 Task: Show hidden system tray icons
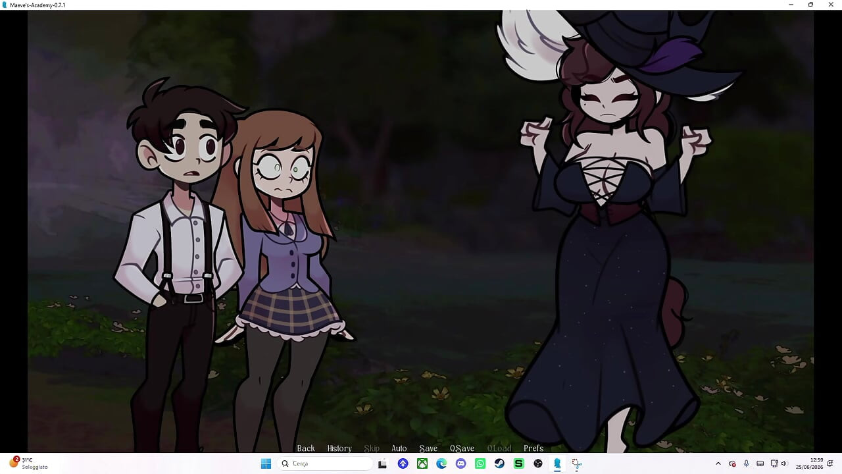(x=718, y=463)
